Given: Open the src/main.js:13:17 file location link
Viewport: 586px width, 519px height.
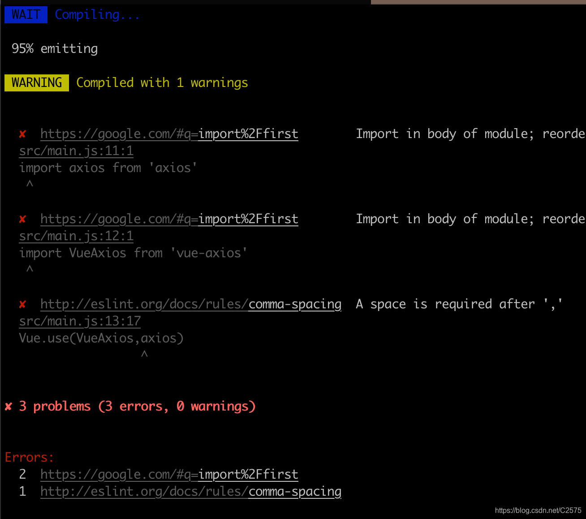Looking at the screenshot, I should (x=79, y=321).
